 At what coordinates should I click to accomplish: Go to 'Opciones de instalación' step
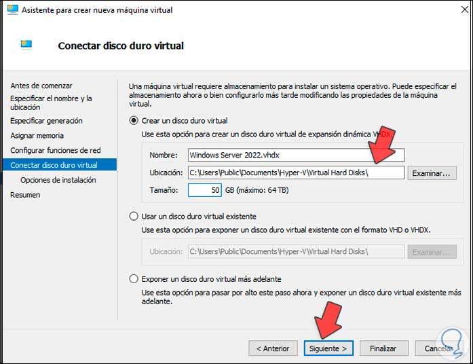(58, 180)
